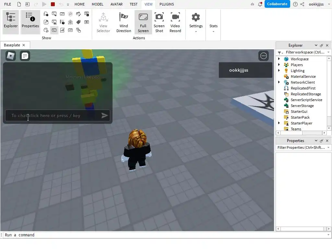Open the quick access toolbar customize arrow
Viewport: 332px width, 249px height.
(68, 4)
